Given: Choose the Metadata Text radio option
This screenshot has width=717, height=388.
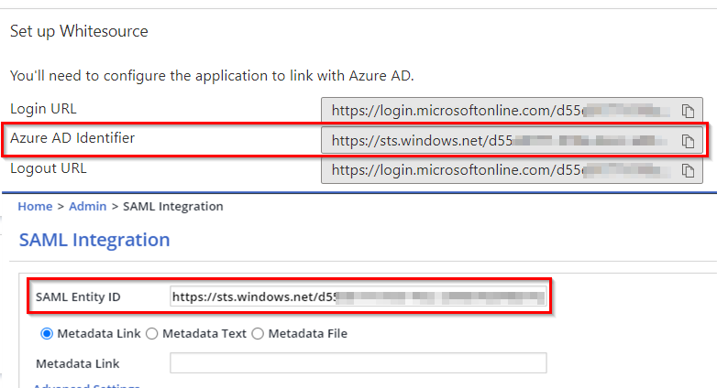Looking at the screenshot, I should 153,334.
